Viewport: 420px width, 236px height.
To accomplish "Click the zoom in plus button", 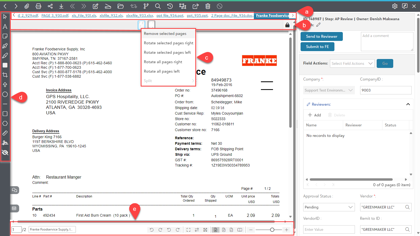I will [x=286, y=230].
